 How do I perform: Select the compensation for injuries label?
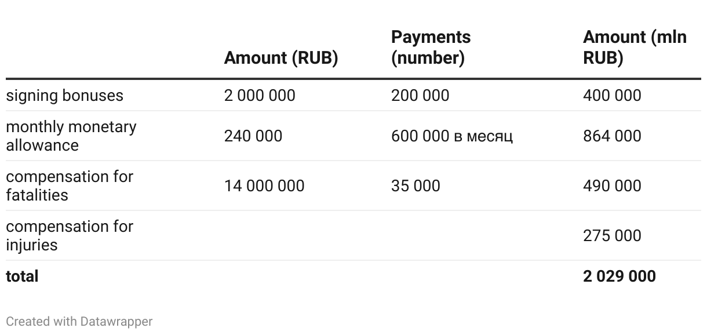coord(70,235)
